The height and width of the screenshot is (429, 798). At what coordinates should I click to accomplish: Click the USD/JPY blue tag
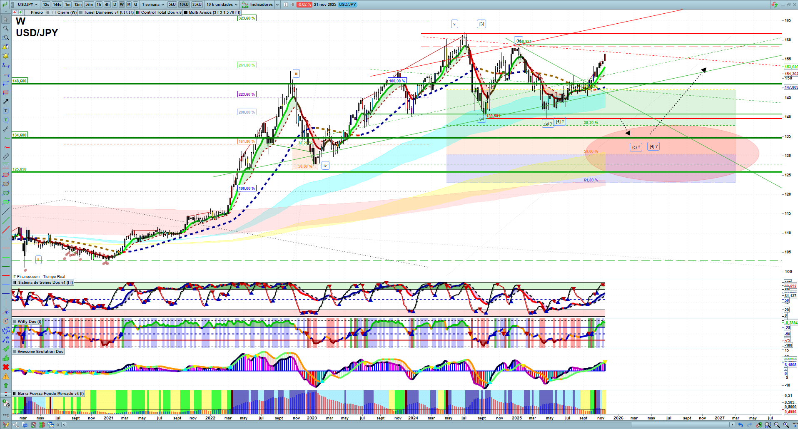pos(347,5)
